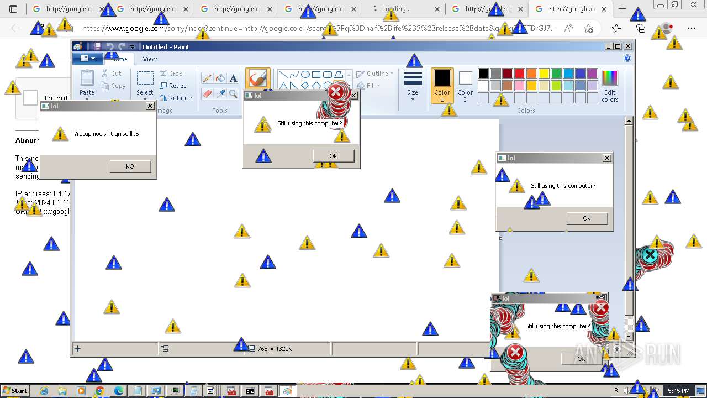This screenshot has width=707, height=398.
Task: Open Edge Collections icon
Action: (641, 28)
